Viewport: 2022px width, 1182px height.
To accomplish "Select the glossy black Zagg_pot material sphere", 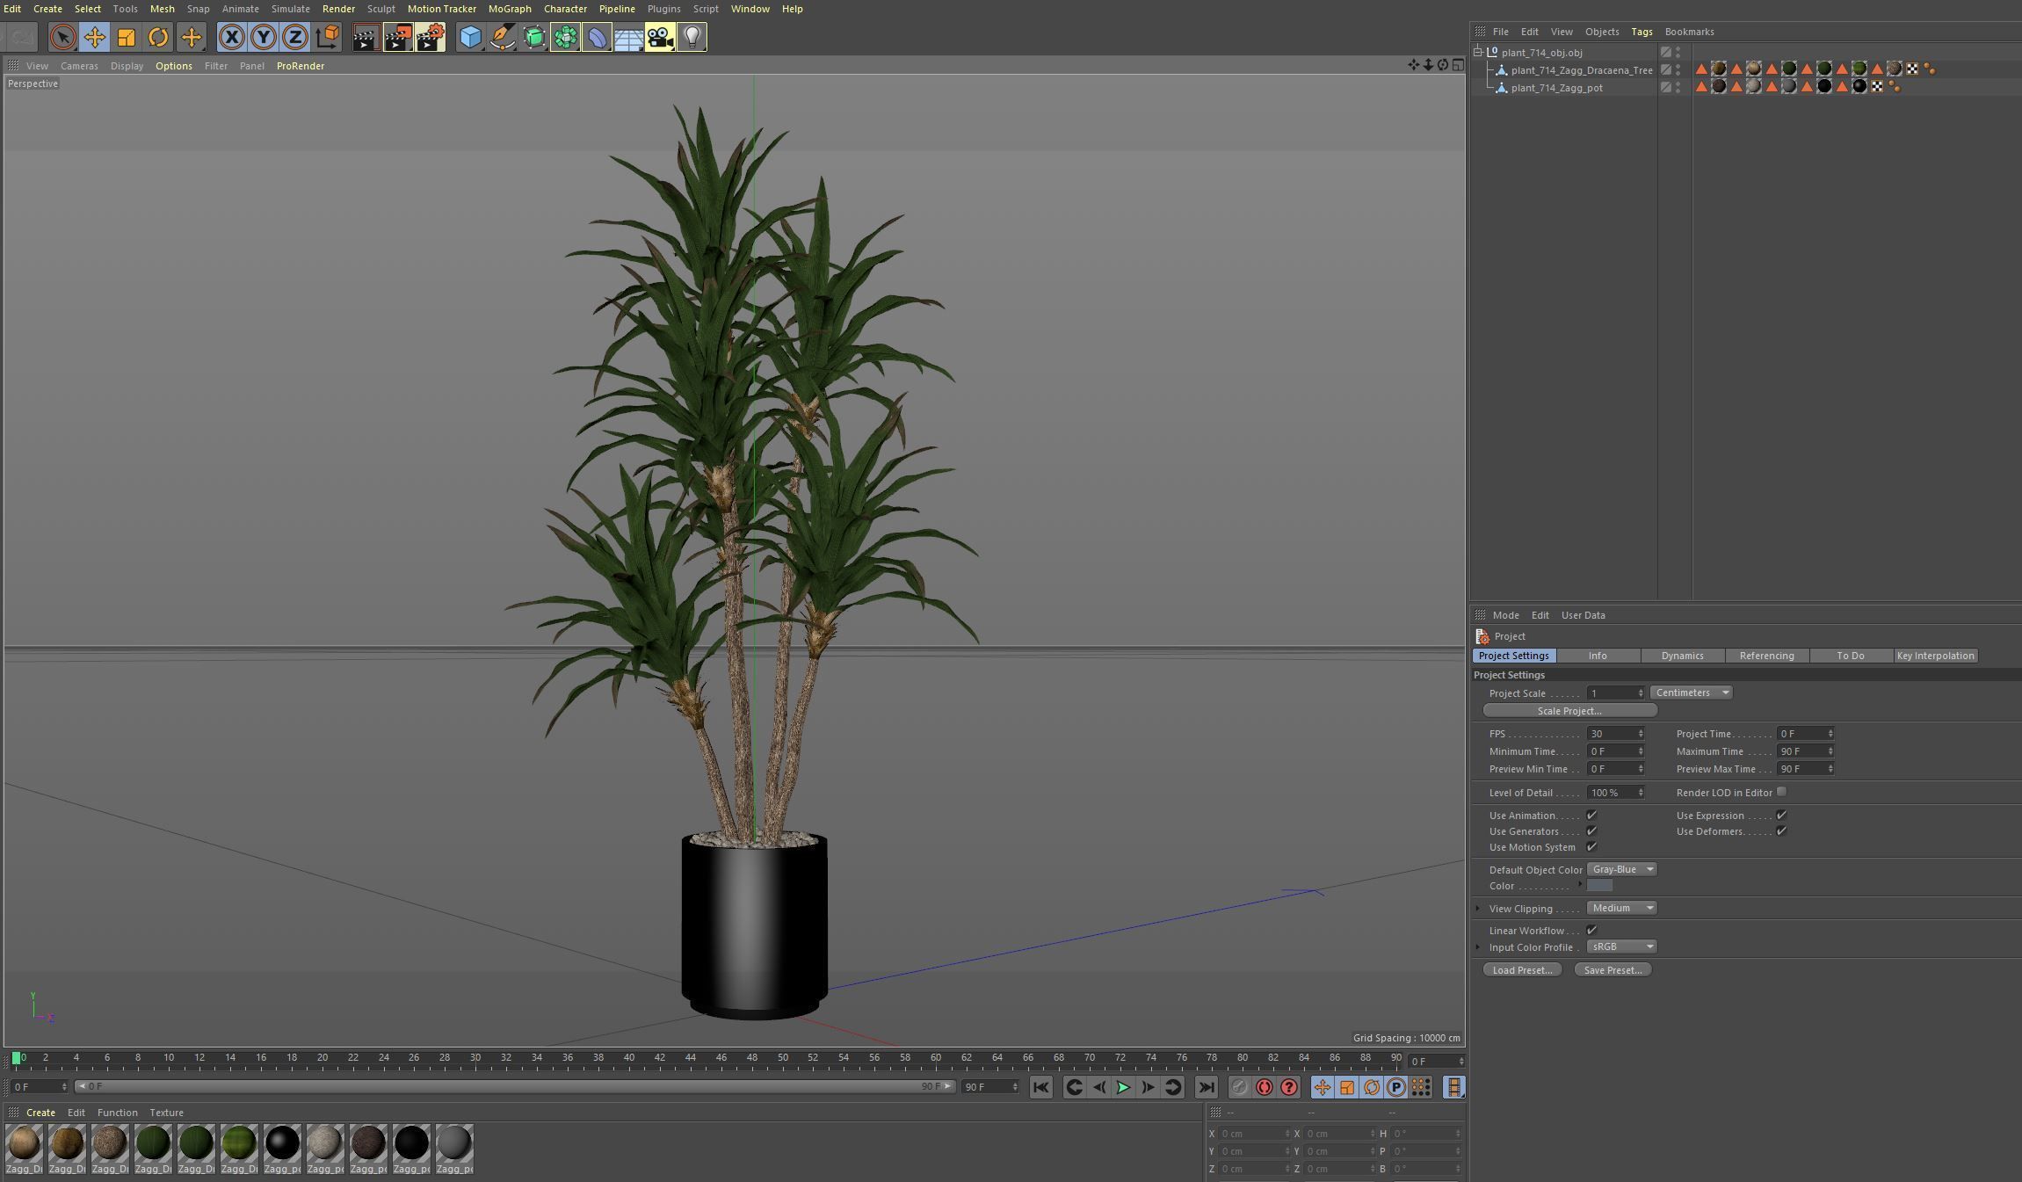I will pyautogui.click(x=282, y=1143).
